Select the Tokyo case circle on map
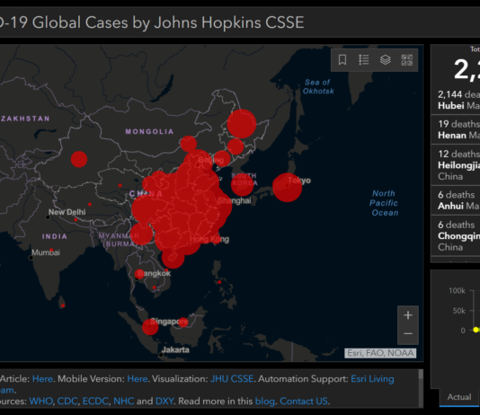This screenshot has height=415, width=480. 287,187
